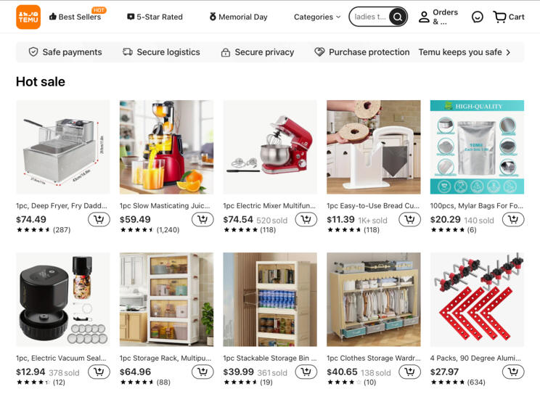The width and height of the screenshot is (540, 394).
Task: Open the Memorial Day promotion
Action: (x=238, y=17)
